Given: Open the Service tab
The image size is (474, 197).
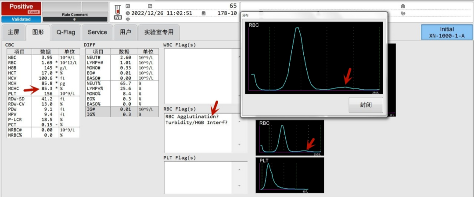Looking at the screenshot, I should coord(97,32).
